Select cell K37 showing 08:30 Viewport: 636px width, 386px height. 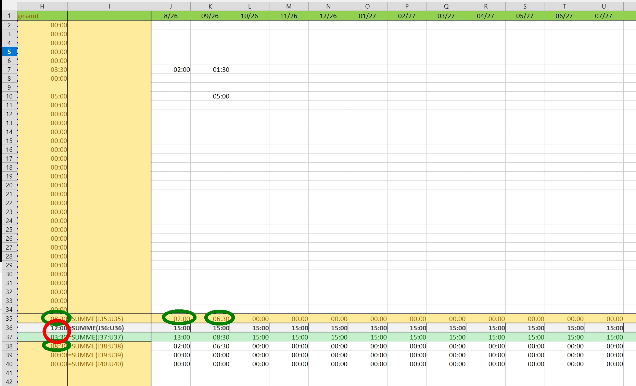pos(210,337)
